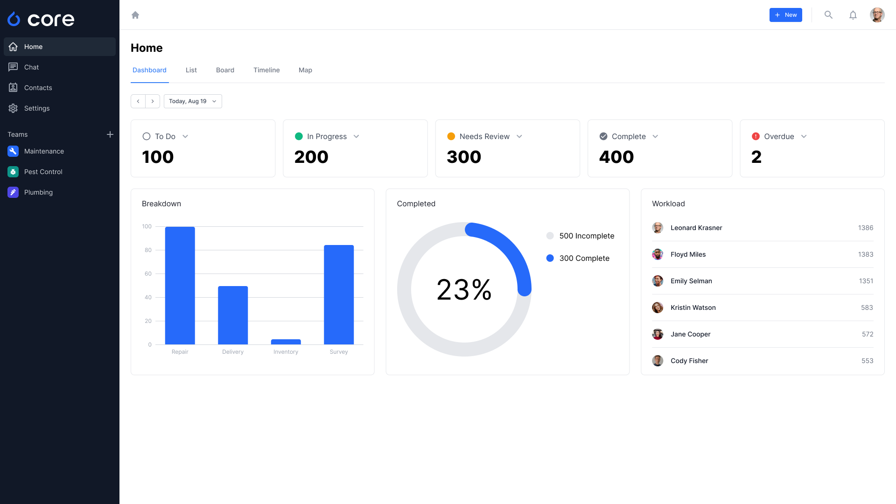896x504 pixels.
Task: Click the home breadcrumb icon in top bar
Action: tap(135, 15)
